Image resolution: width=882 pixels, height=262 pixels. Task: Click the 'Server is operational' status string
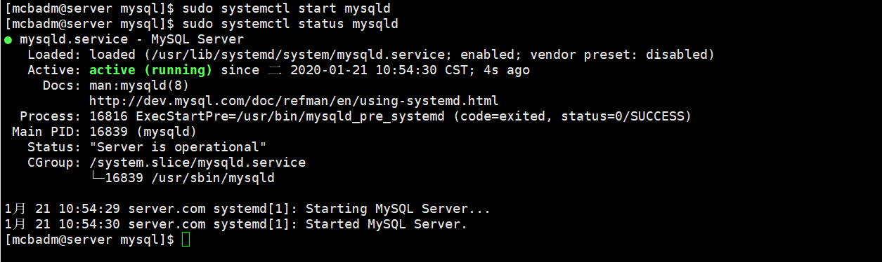point(178,147)
